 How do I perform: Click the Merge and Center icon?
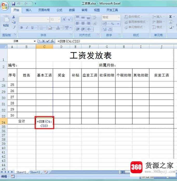click(x=94, y=23)
